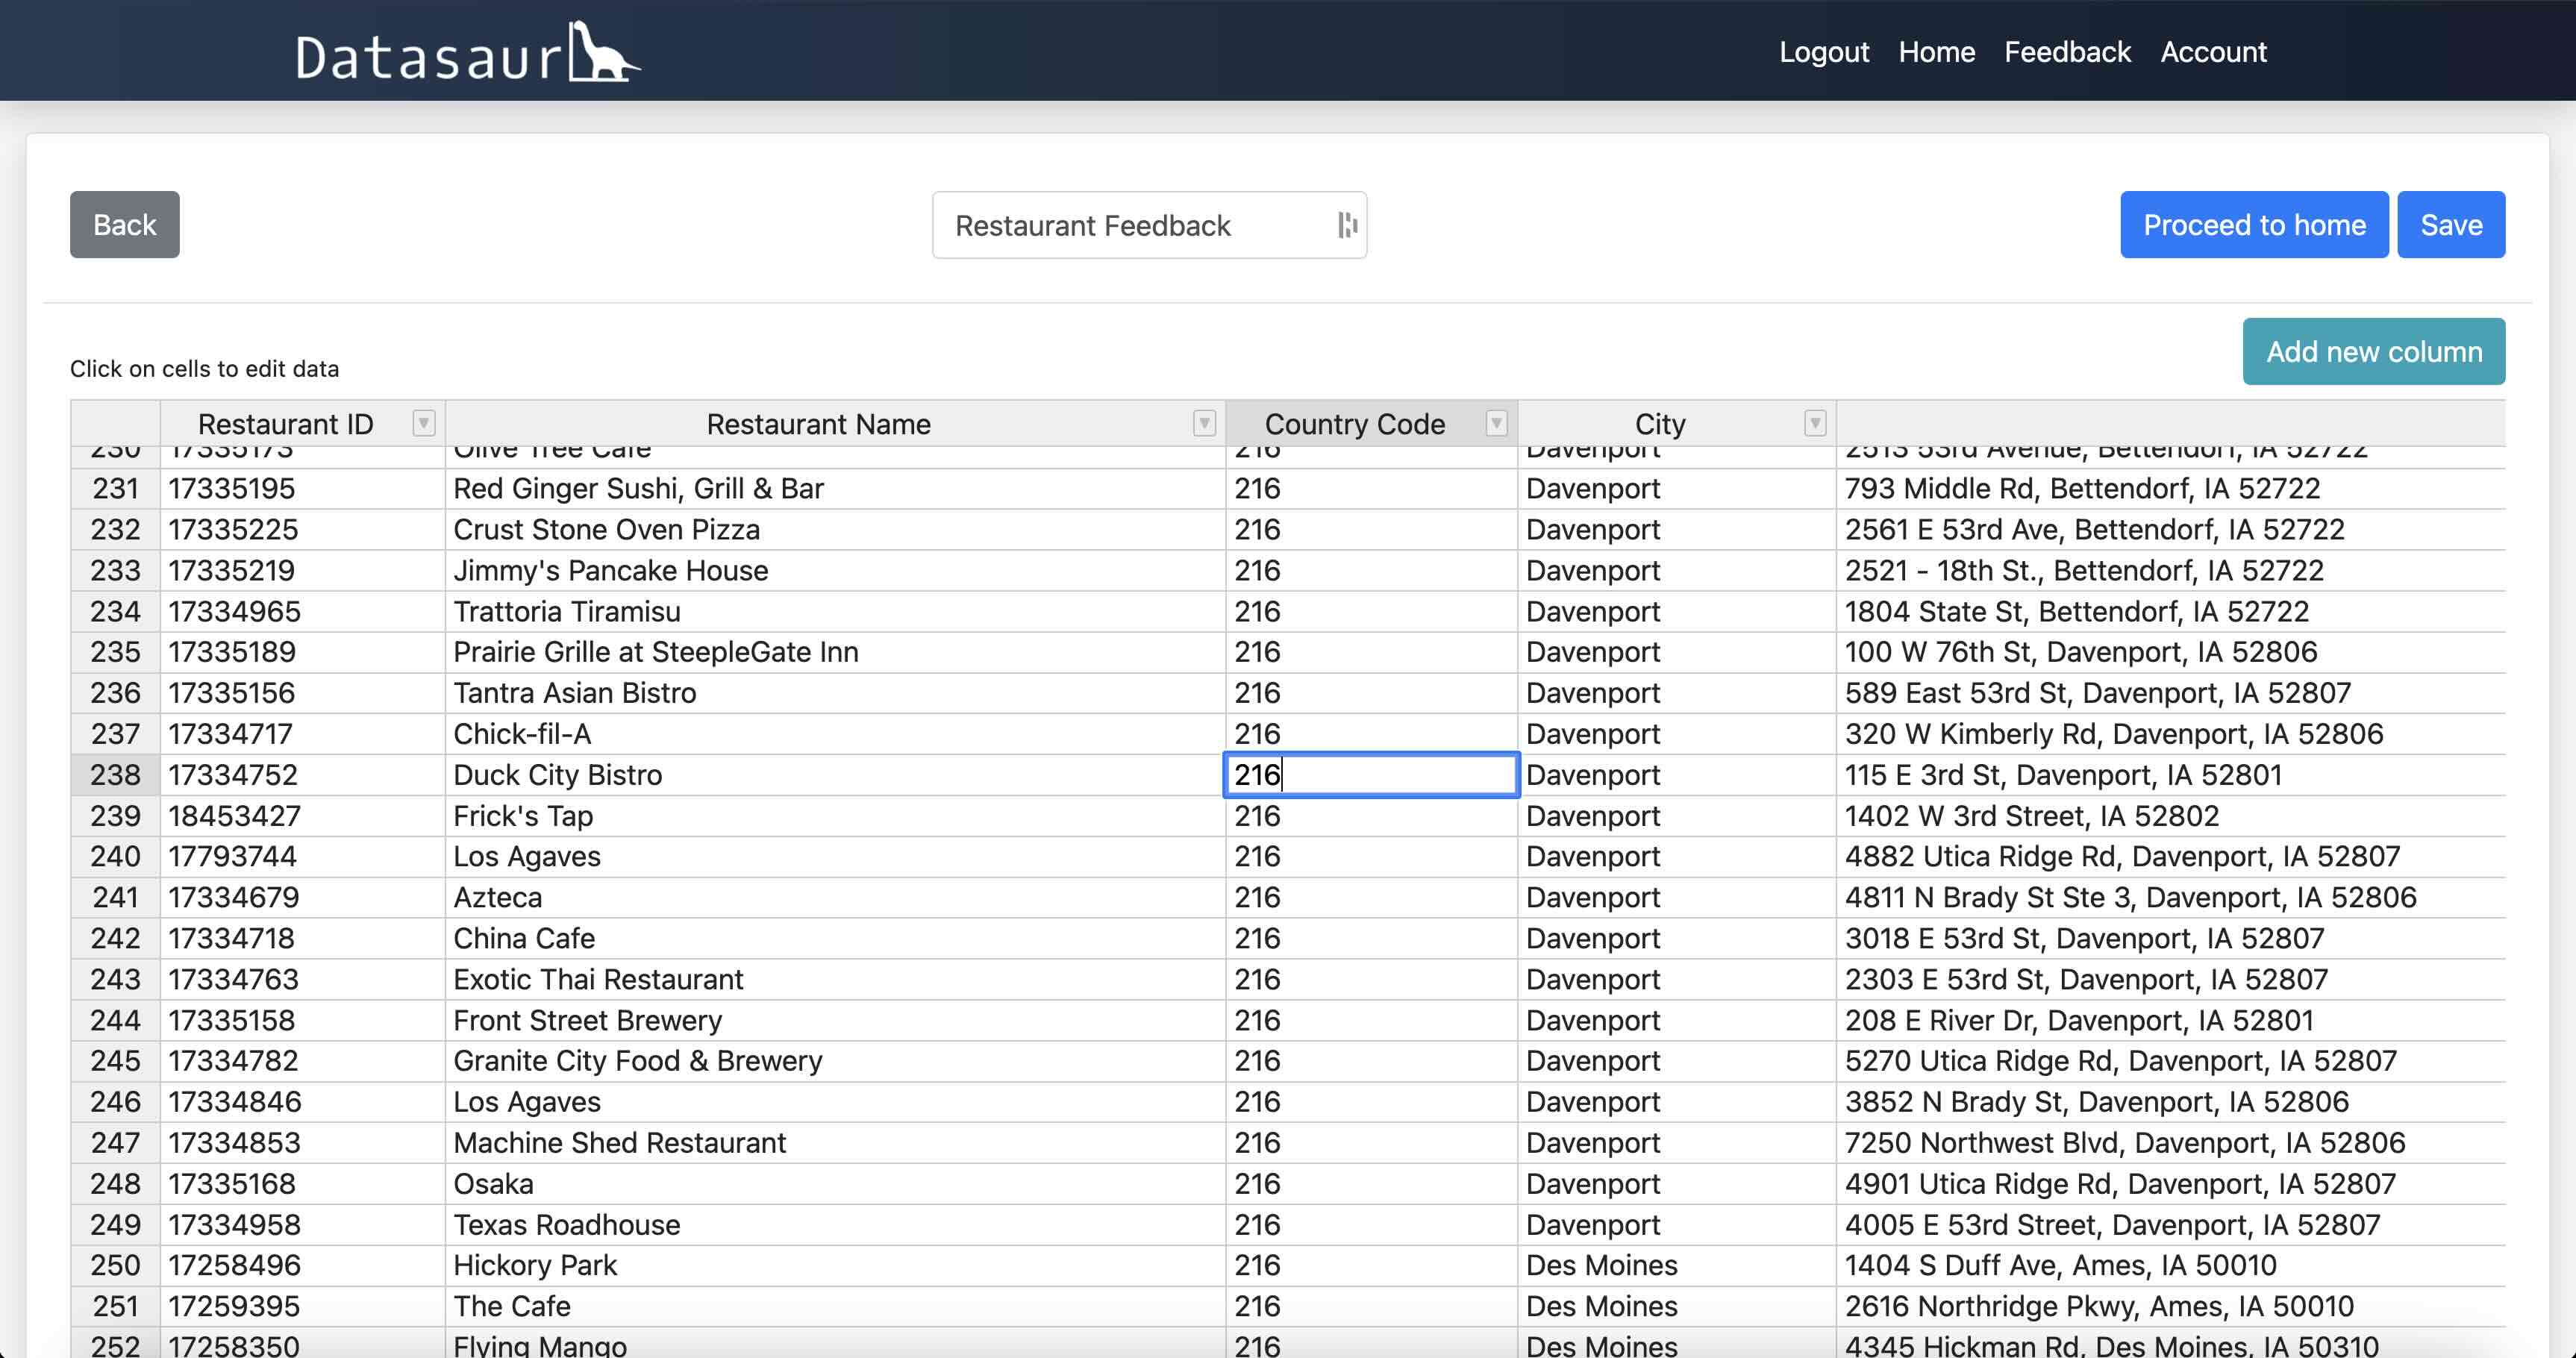Go to Home in navigation bar
The height and width of the screenshot is (1358, 2576).
point(1936,52)
